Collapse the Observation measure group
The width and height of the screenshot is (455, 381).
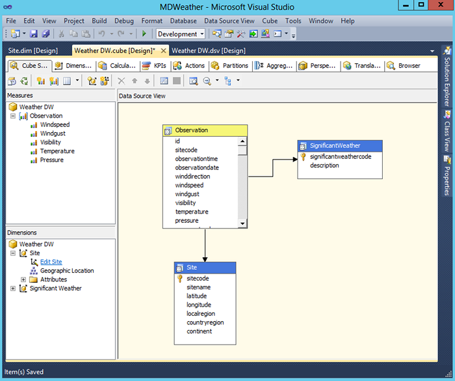pyautogui.click(x=13, y=116)
